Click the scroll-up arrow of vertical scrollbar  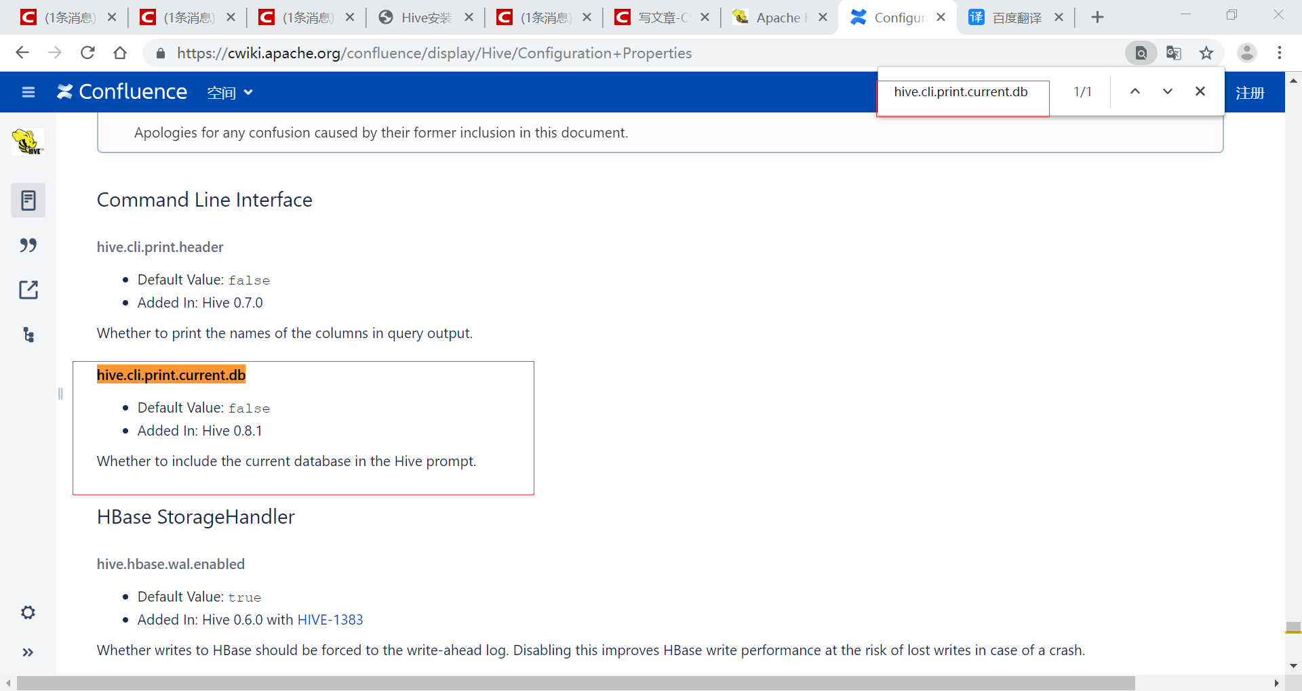[1294, 80]
